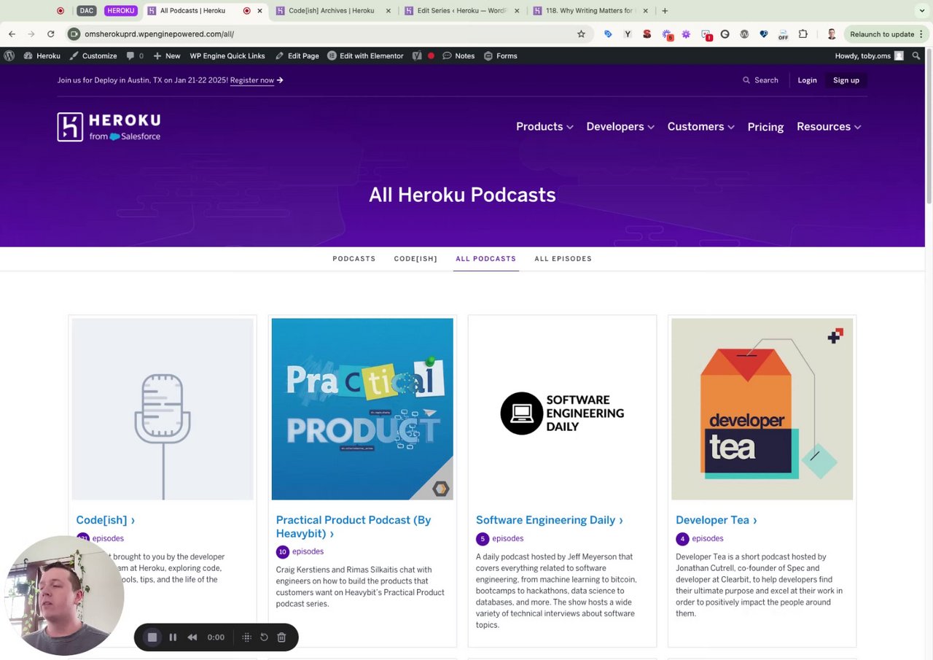Viewport: 933px width, 660px height.
Task: Open the Register now link
Action: [252, 80]
